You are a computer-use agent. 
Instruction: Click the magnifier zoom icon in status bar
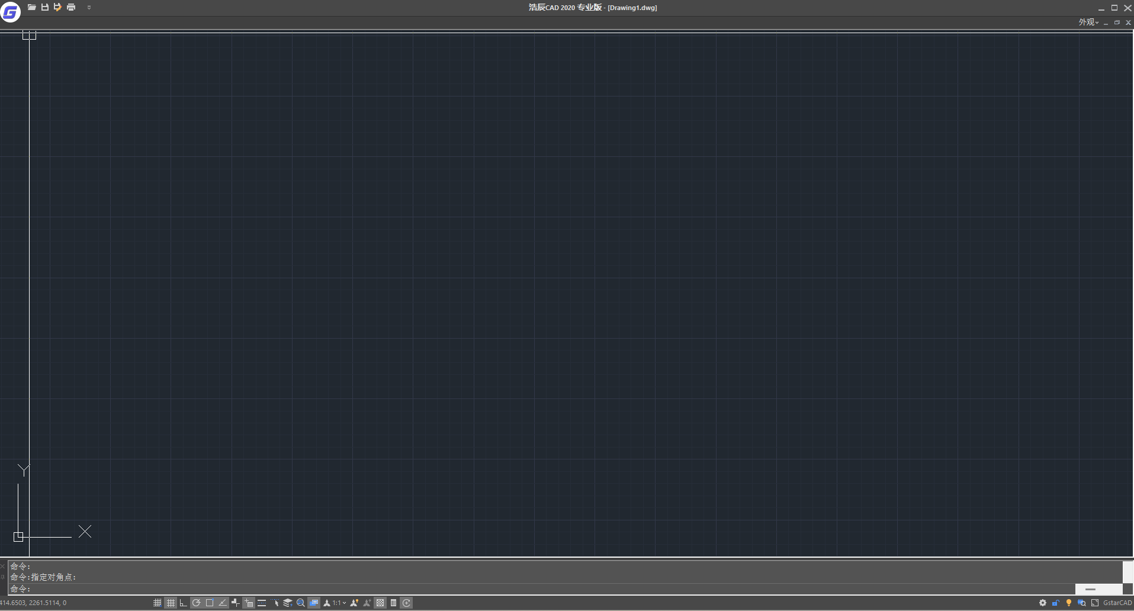tap(301, 603)
